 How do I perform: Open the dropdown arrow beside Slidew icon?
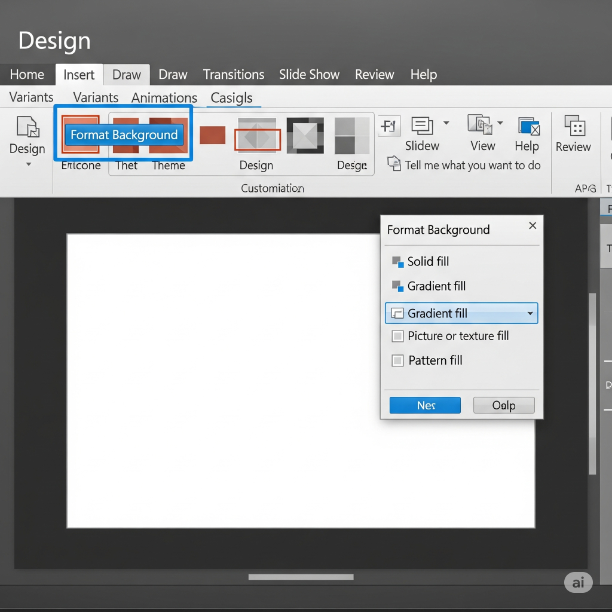point(446,123)
